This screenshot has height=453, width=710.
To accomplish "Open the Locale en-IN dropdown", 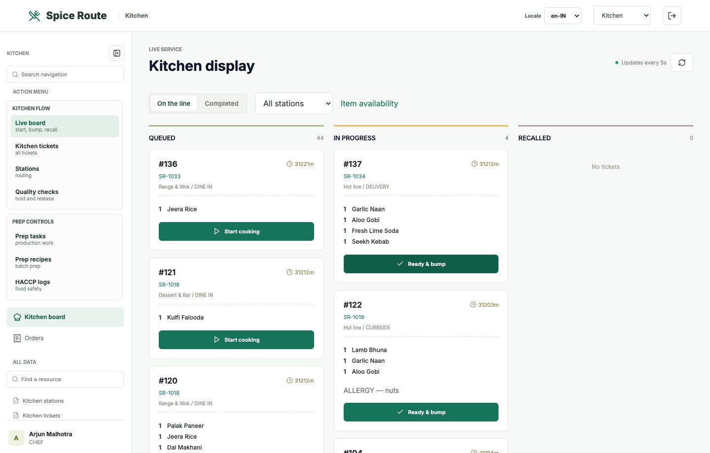I will coord(563,16).
